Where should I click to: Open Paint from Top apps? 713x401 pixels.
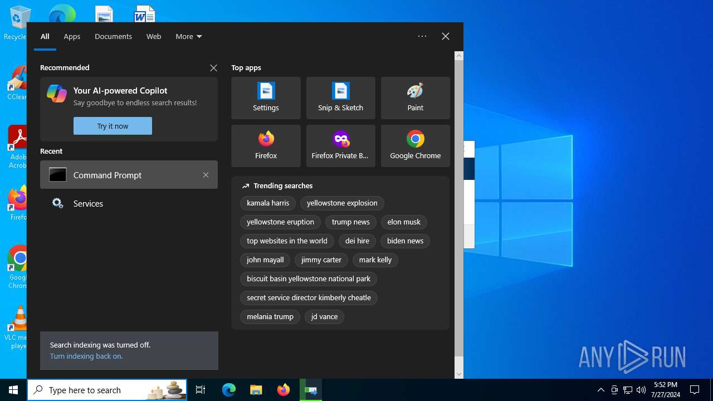415,98
